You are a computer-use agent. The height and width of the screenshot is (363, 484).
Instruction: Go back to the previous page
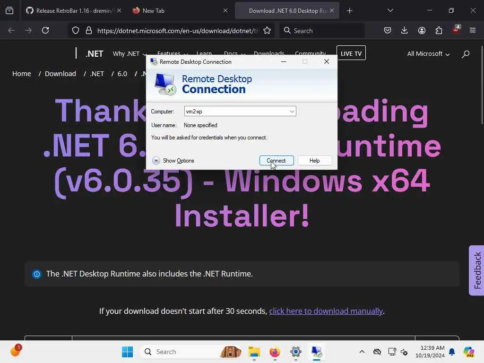(11, 31)
